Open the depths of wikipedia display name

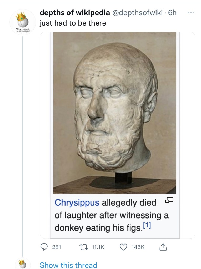[x=75, y=13]
